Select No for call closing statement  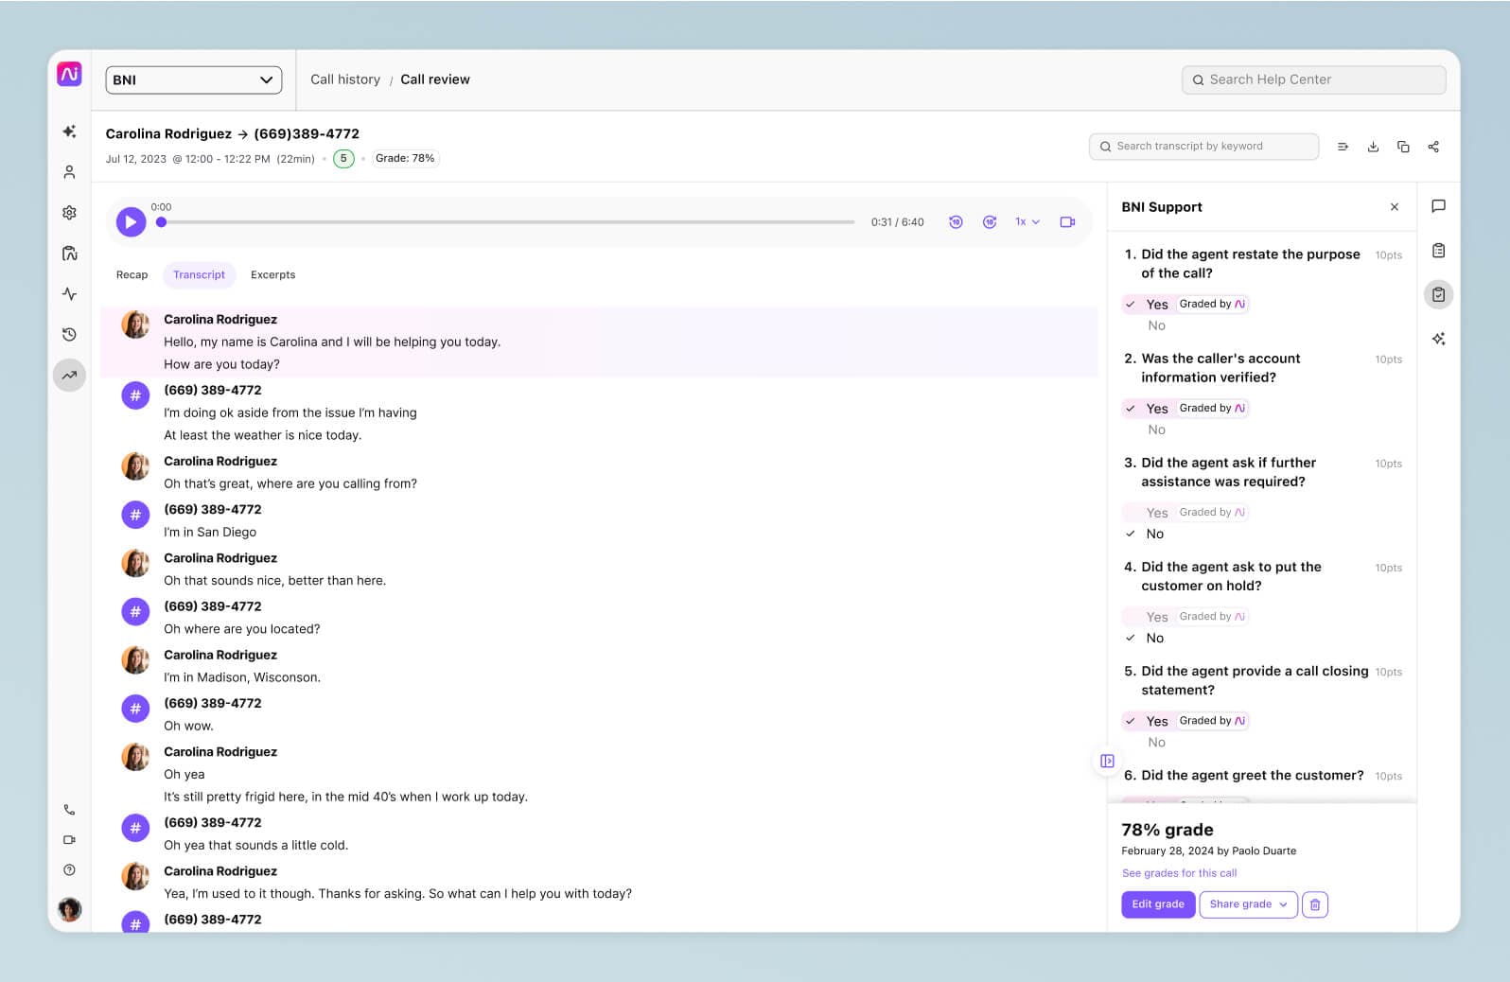point(1156,743)
